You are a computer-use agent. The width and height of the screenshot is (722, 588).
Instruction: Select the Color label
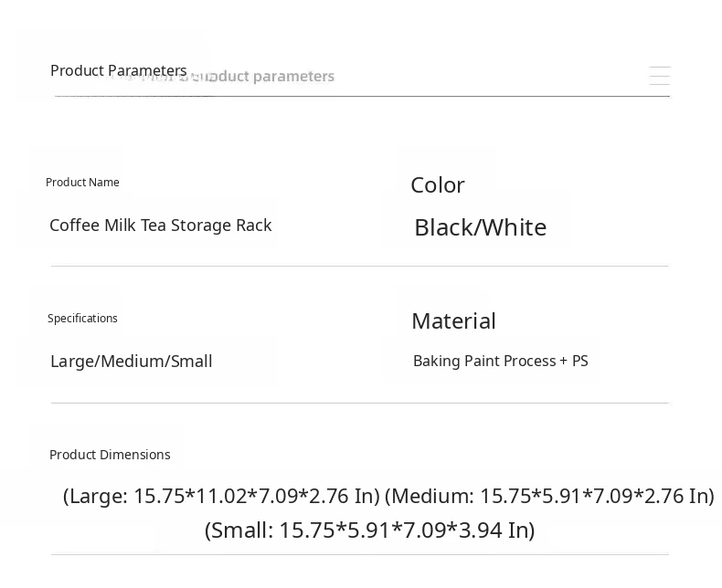437,184
